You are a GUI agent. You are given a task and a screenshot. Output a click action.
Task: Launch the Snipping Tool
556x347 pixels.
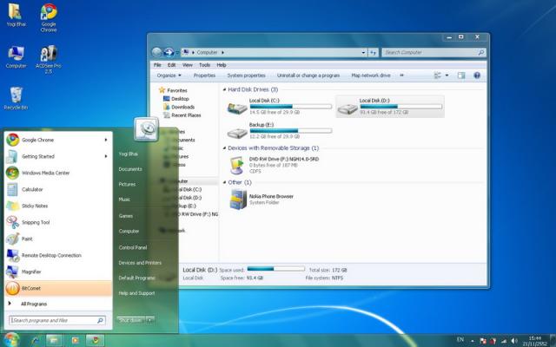pos(58,222)
